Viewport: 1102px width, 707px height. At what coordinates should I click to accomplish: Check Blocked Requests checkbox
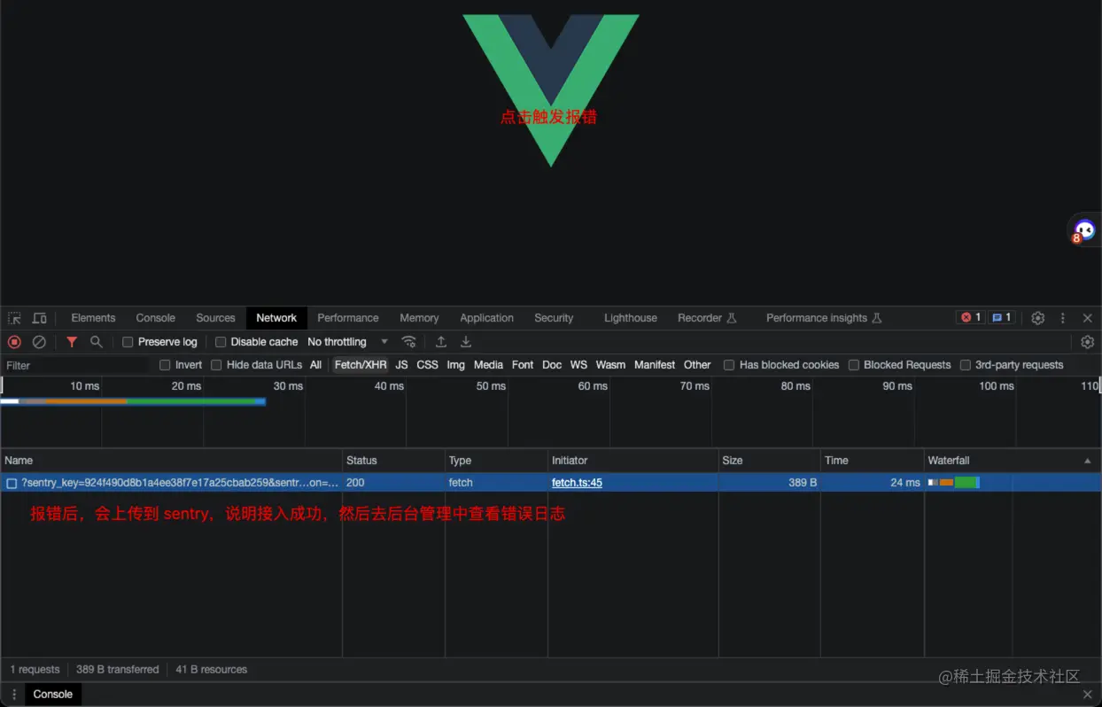click(854, 365)
